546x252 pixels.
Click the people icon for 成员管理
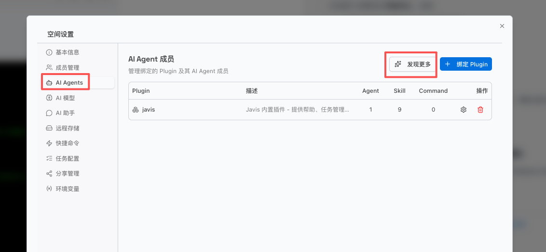tap(49, 68)
